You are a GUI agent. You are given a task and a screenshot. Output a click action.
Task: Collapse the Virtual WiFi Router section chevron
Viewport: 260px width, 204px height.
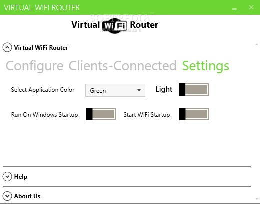7,48
